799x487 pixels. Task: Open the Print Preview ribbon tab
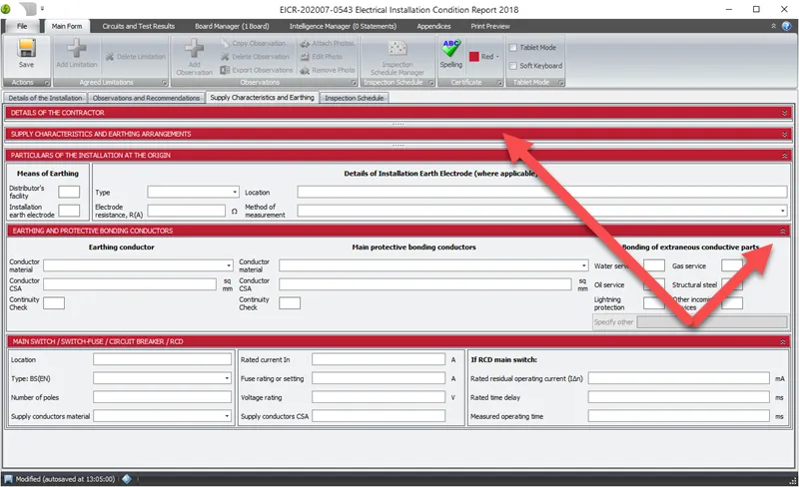click(x=489, y=26)
